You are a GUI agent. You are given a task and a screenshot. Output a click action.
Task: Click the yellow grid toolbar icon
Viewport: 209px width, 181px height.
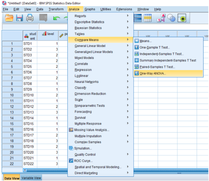(148, 18)
